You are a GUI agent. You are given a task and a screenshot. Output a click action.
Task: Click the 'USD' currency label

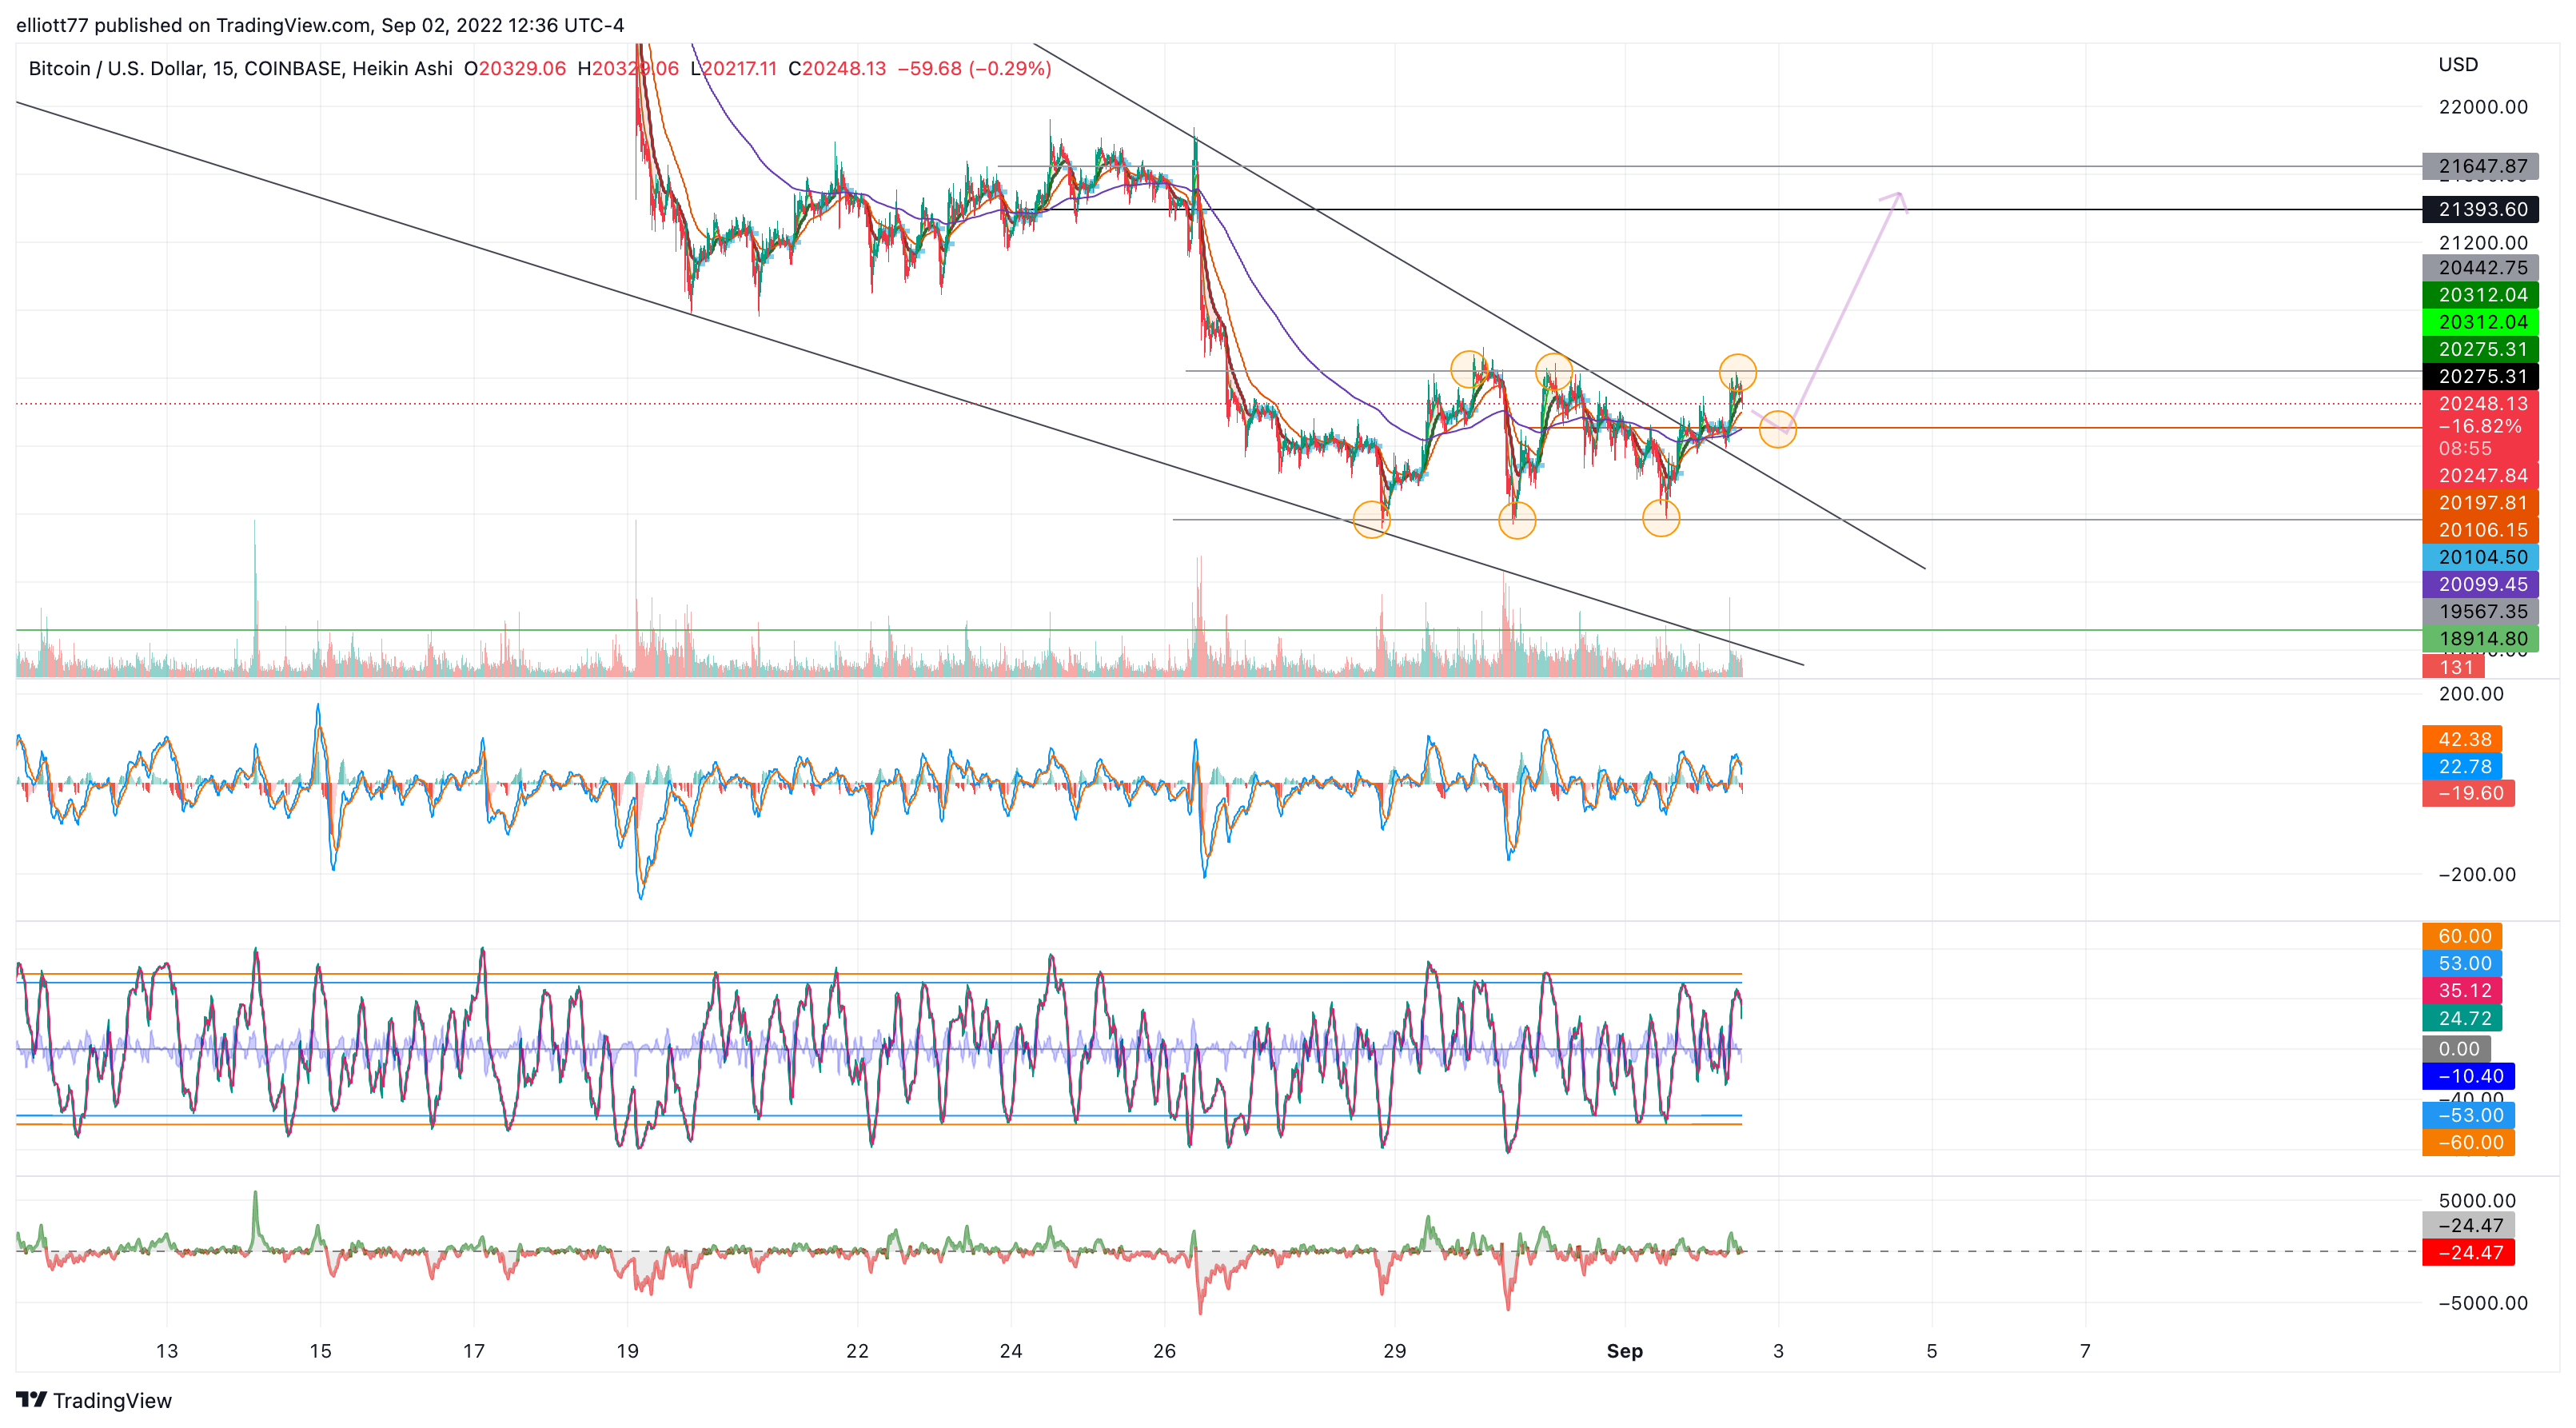(2458, 65)
